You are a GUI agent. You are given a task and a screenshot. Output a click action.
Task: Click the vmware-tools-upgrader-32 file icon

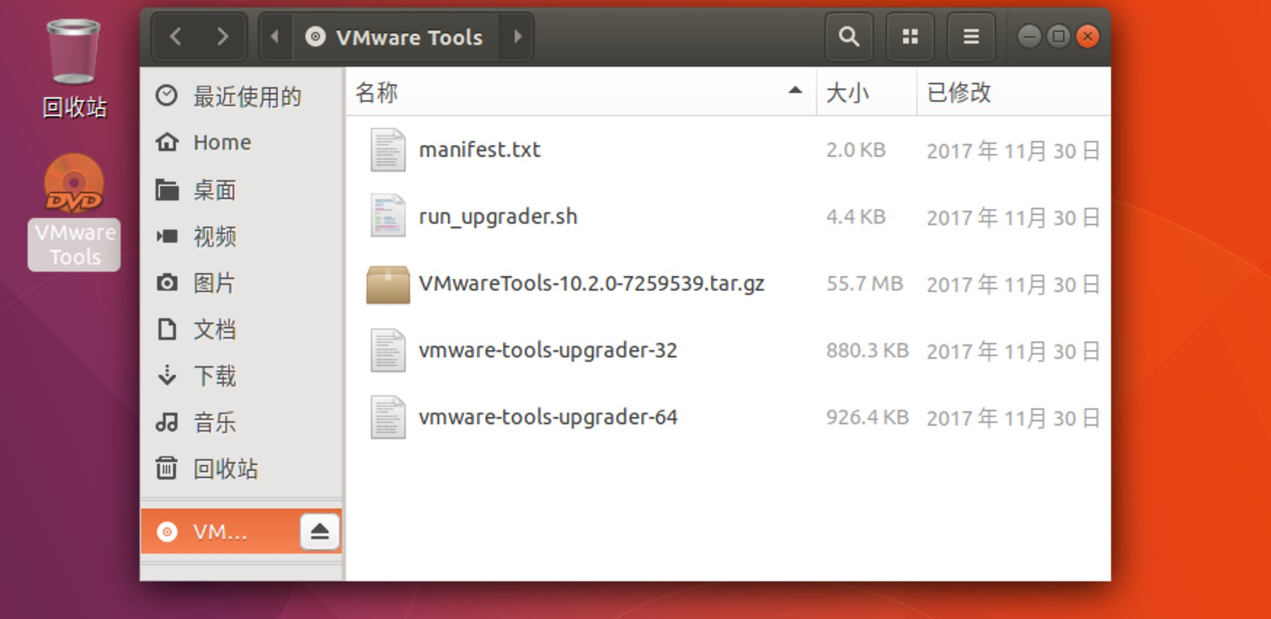coord(388,350)
